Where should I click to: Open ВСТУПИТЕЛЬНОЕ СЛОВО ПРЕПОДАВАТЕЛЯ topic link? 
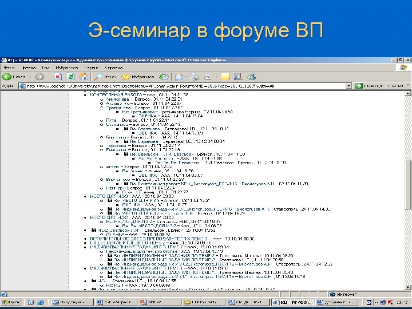(149, 239)
